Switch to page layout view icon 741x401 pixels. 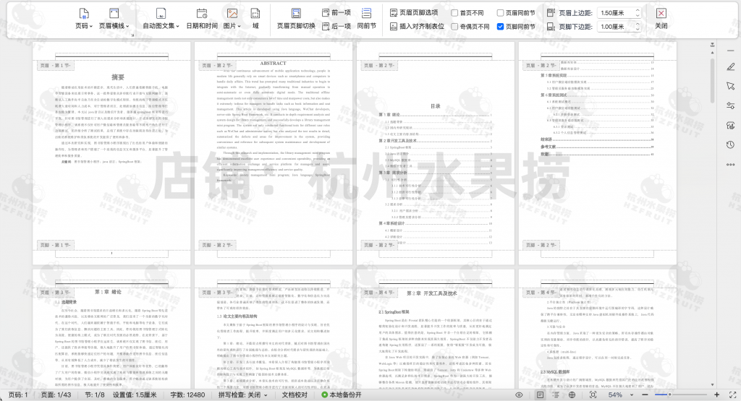pyautogui.click(x=540, y=395)
